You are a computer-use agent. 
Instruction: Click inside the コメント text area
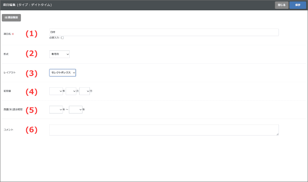tap(164, 130)
